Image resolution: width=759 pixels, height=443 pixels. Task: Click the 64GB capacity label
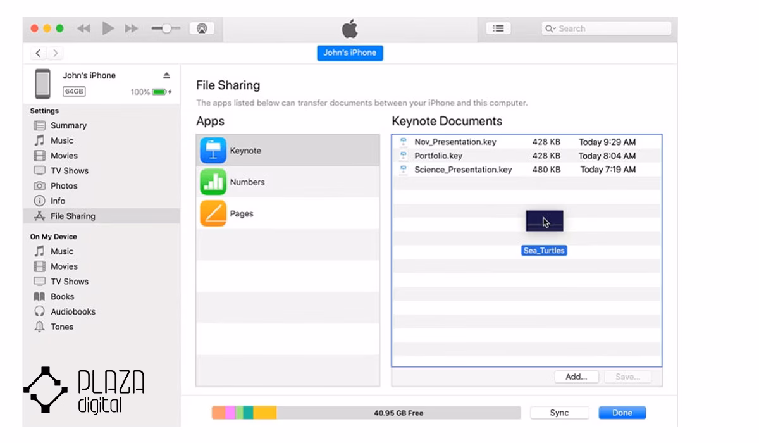[74, 92]
